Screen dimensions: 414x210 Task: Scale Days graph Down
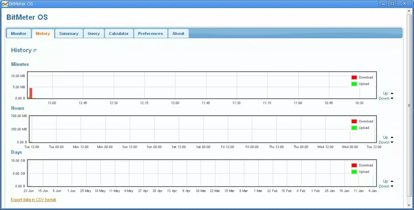[386, 186]
